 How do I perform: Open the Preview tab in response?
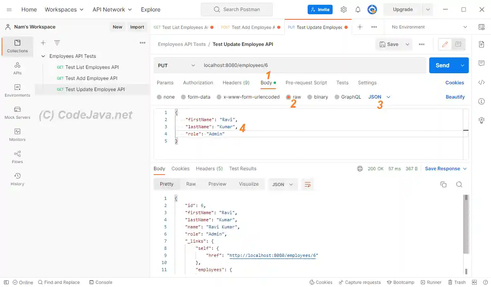point(217,184)
